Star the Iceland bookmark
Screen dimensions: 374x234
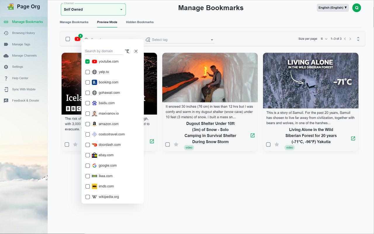point(75,144)
